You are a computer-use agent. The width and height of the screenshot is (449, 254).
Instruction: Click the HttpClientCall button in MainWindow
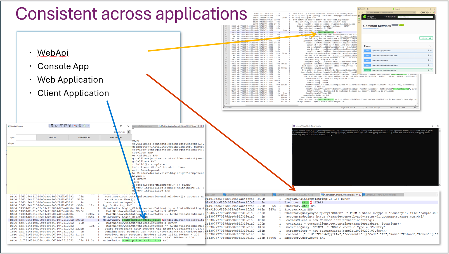coord(116,138)
